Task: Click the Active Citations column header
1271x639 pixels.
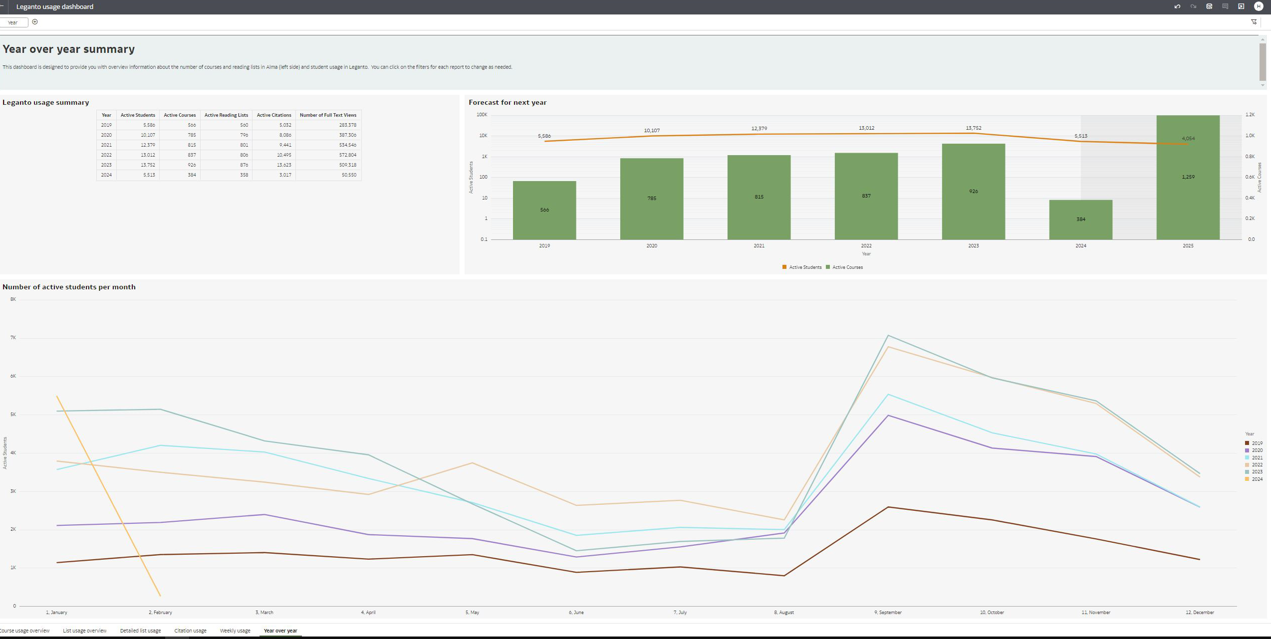Action: (274, 115)
